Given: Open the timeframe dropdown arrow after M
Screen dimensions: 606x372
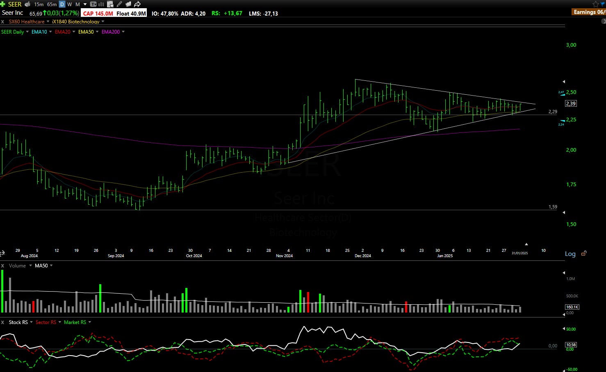Looking at the screenshot, I should tap(85, 4).
